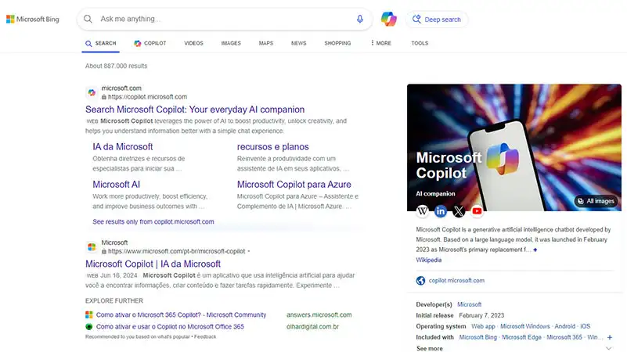Screen dimensions: 627x352
Task: Open the Wikipedia icon in knowledge panel
Action: [x=423, y=210]
